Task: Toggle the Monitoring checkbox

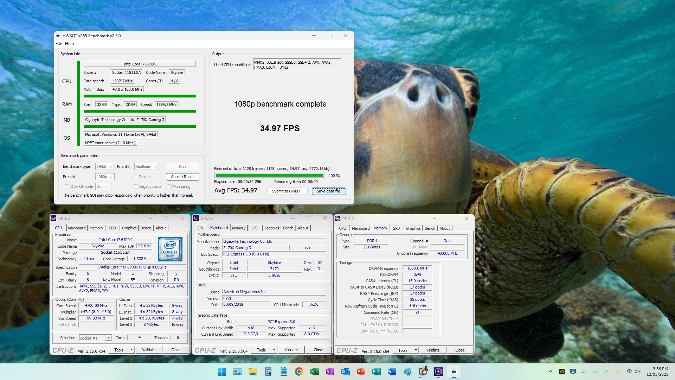Action: (169, 186)
